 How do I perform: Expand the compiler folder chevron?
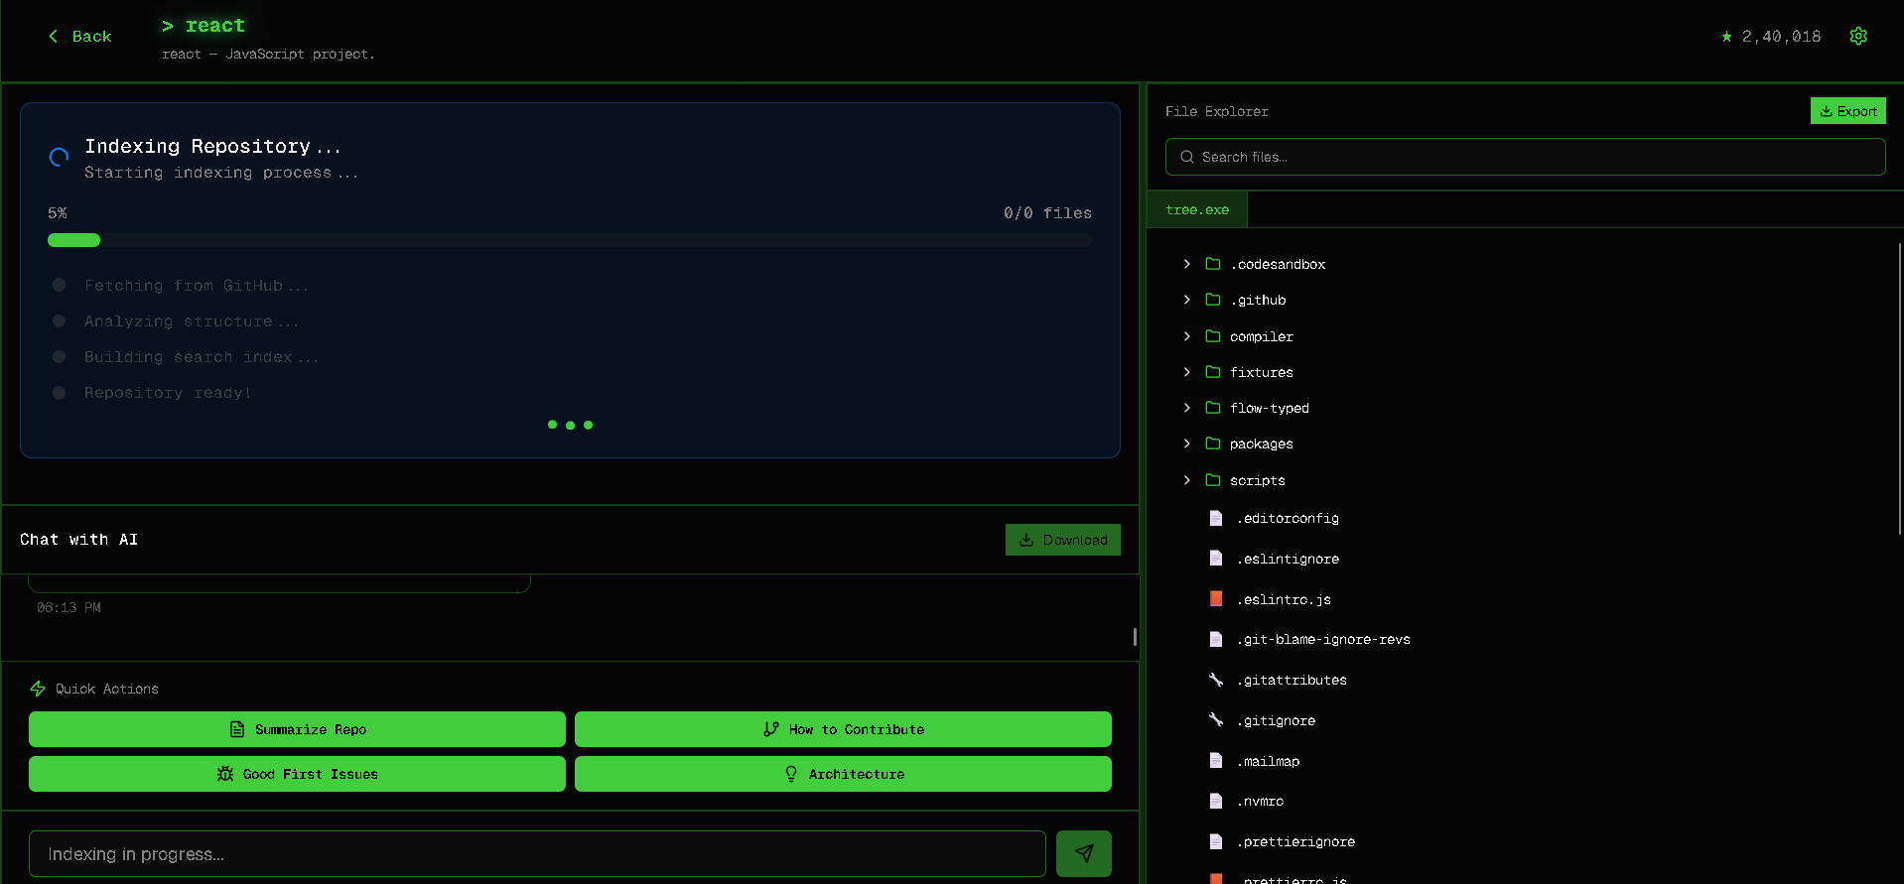(1186, 336)
